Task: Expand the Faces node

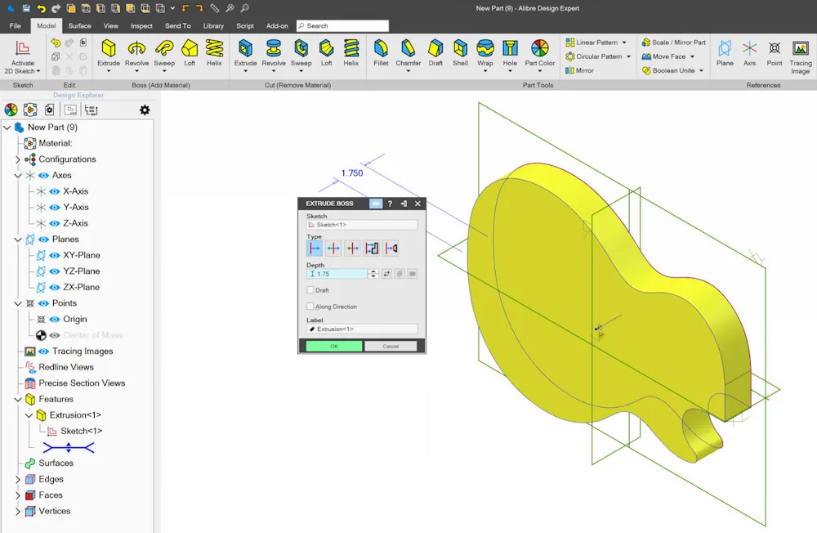Action: point(18,495)
